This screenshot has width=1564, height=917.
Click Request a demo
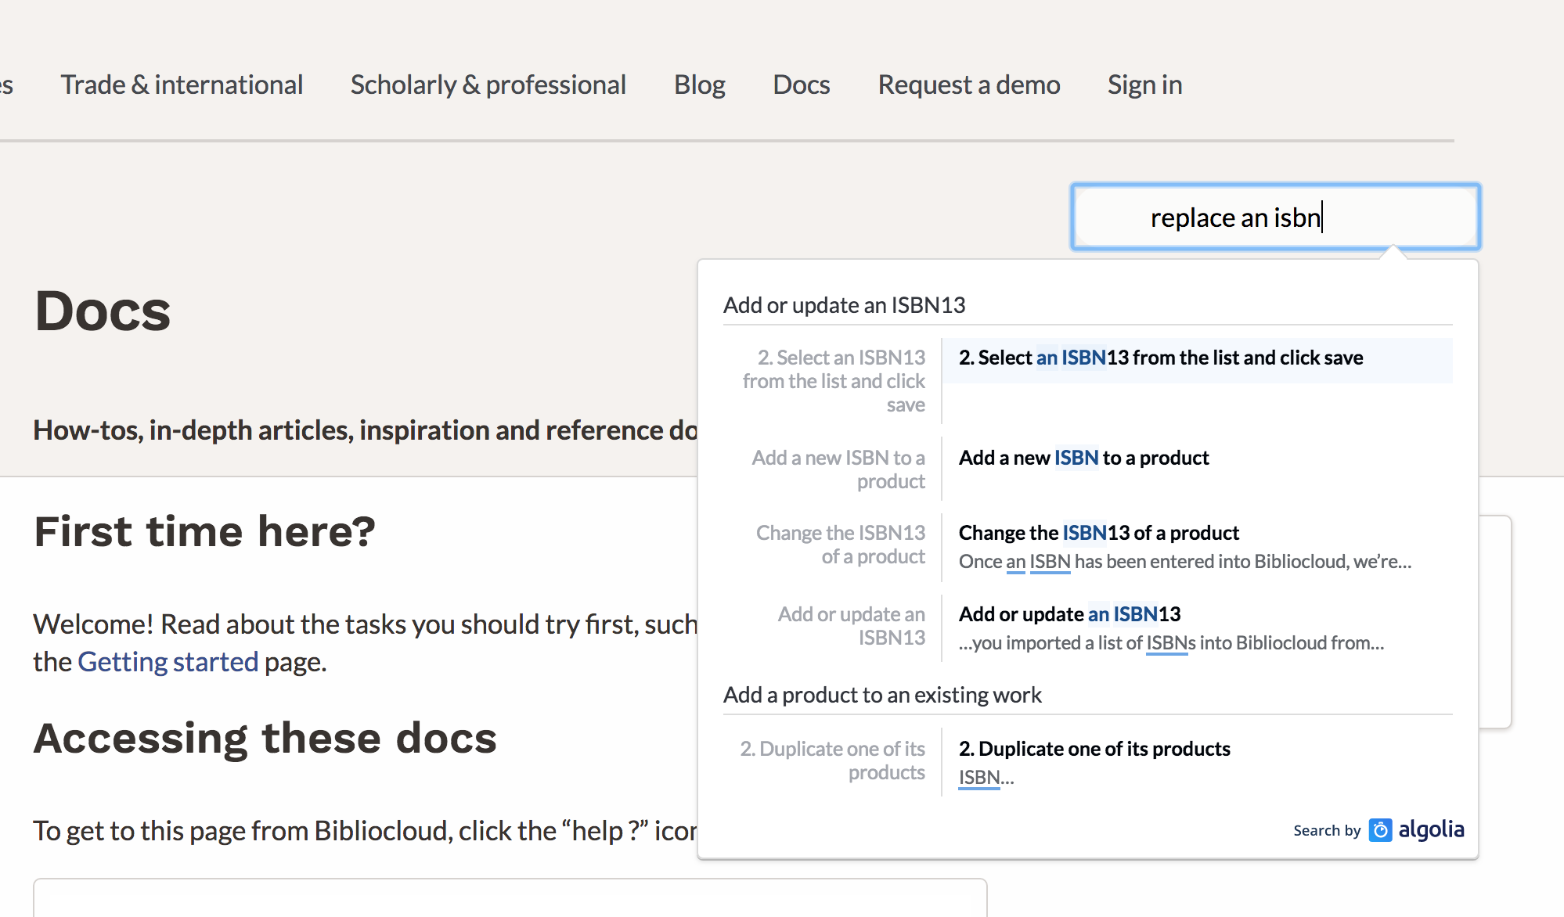pos(968,85)
